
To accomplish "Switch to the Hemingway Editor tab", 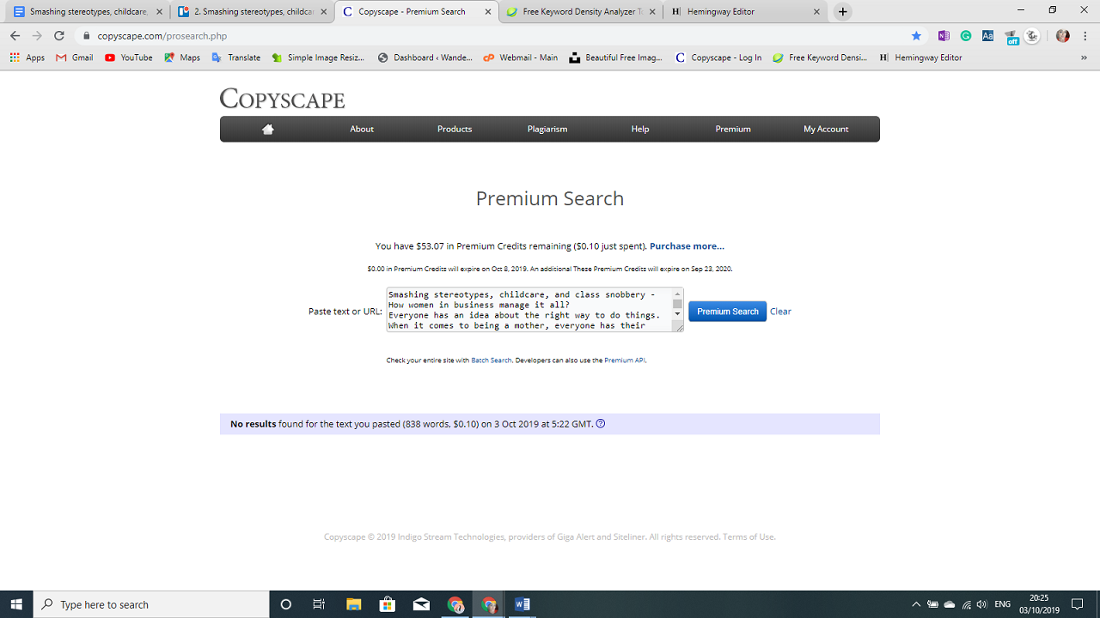I will click(x=744, y=12).
